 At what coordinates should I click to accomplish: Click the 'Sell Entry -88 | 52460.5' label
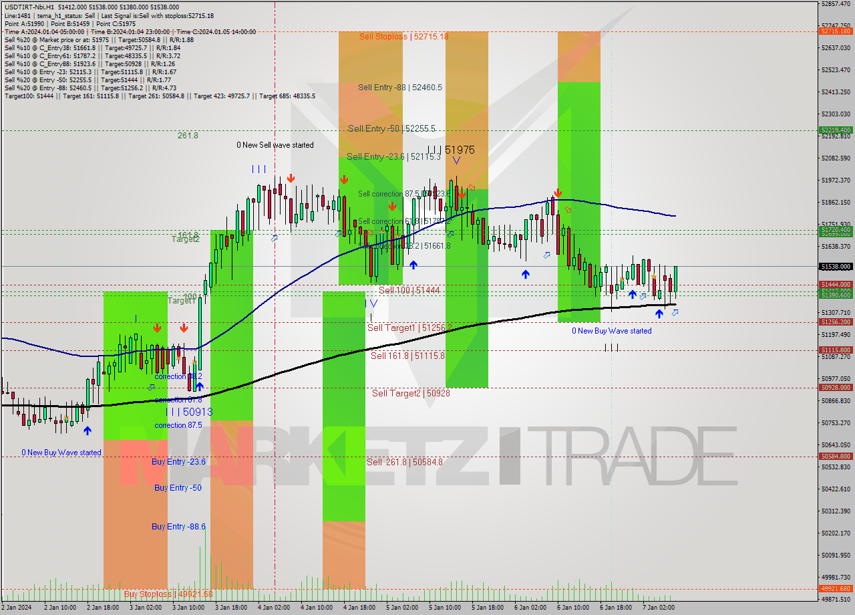pyautogui.click(x=400, y=88)
